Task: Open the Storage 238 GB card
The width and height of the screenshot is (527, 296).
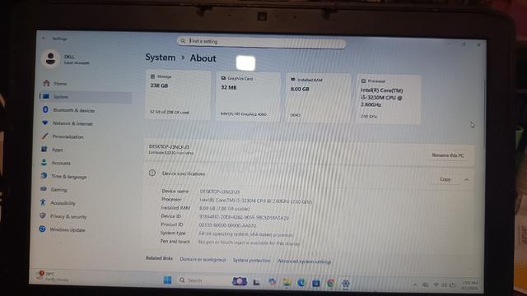Action: point(178,95)
